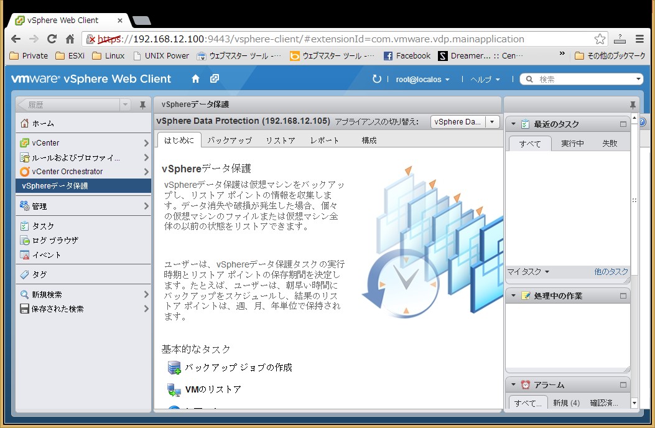The image size is (655, 428).
Task: Show 新規 (4) alarms tab
Action: click(567, 403)
